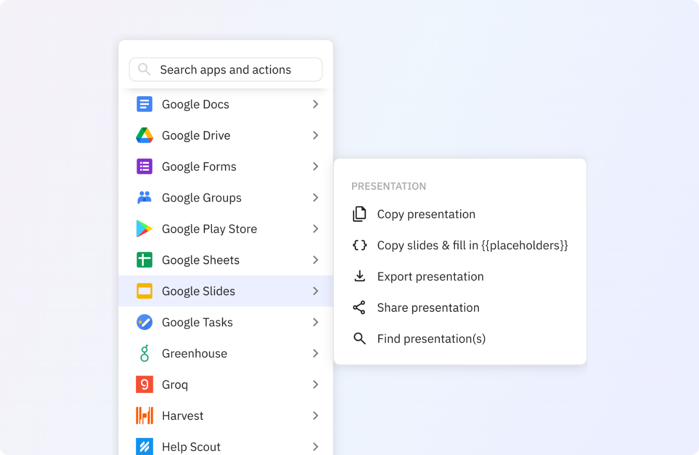Open the Google Docs label
The width and height of the screenshot is (699, 455).
pyautogui.click(x=195, y=104)
